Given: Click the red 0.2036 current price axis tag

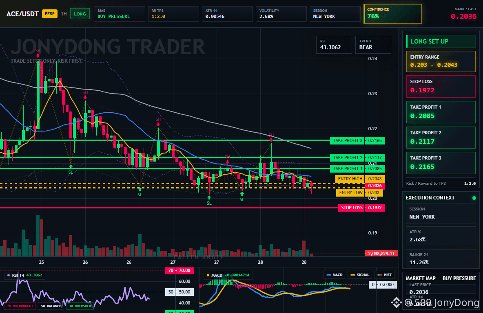Looking at the screenshot, I should [375, 186].
